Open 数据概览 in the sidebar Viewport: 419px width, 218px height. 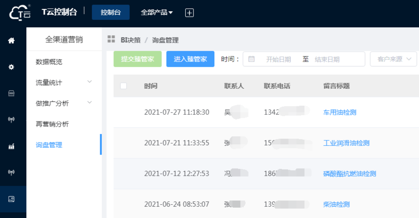pyautogui.click(x=49, y=62)
